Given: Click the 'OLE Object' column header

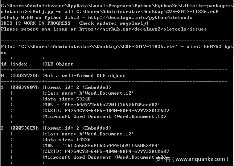Looking at the screenshot, I should tap(59, 64).
